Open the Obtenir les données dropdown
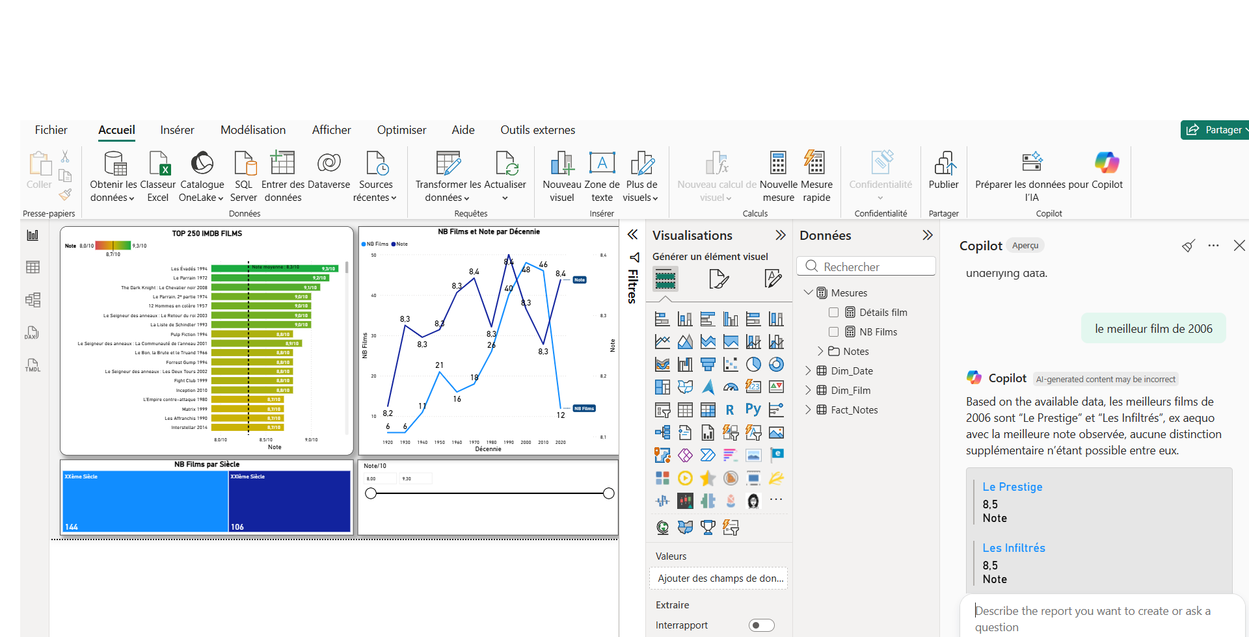This screenshot has width=1249, height=637. [x=113, y=177]
